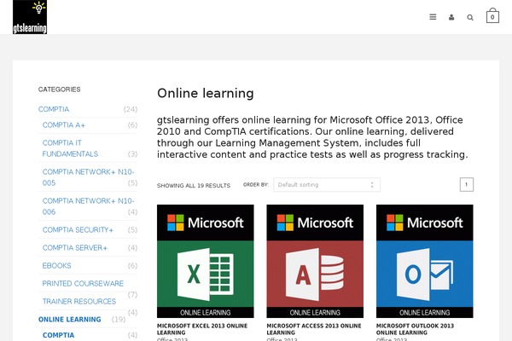Click the search magnifier icon
Image resolution: width=512 pixels, height=341 pixels.
click(x=470, y=18)
